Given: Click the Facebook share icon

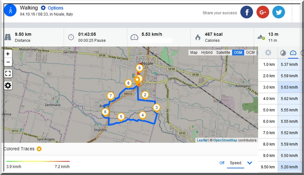Looking at the screenshot, I should pyautogui.click(x=246, y=12).
